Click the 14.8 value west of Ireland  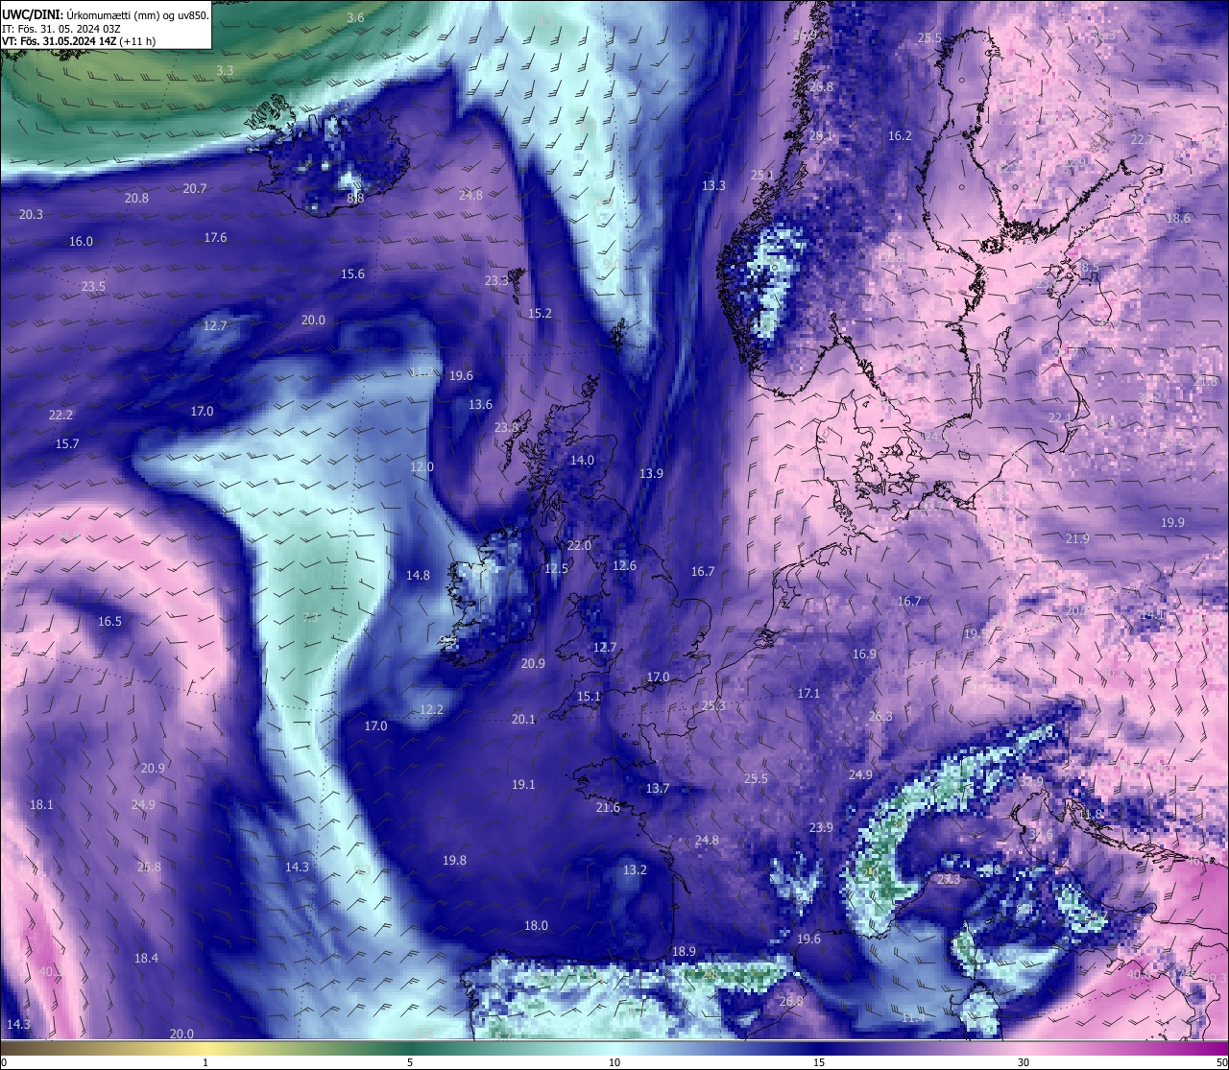tap(418, 575)
